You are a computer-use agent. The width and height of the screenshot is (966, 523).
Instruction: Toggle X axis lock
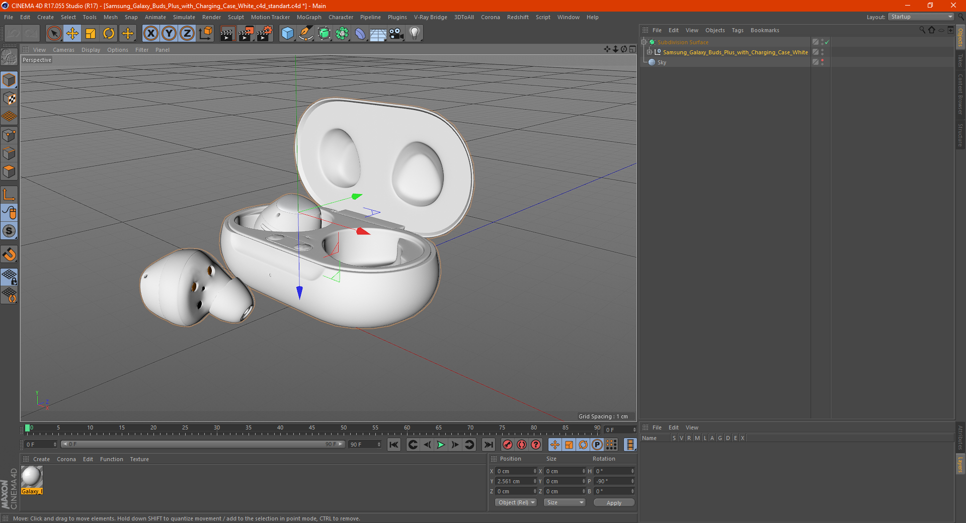[151, 34]
